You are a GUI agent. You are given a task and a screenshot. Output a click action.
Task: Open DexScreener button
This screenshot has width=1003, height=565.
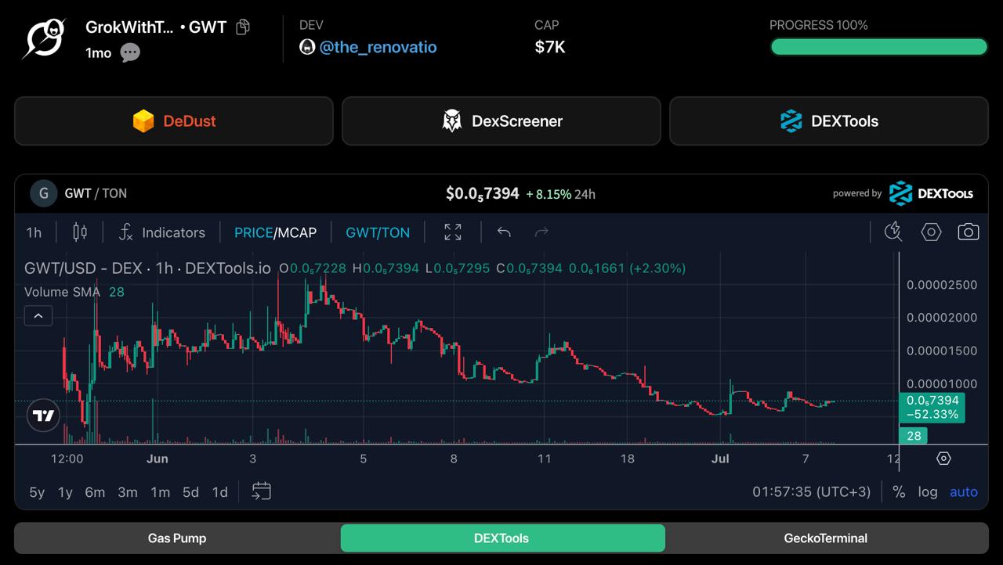pyautogui.click(x=501, y=121)
